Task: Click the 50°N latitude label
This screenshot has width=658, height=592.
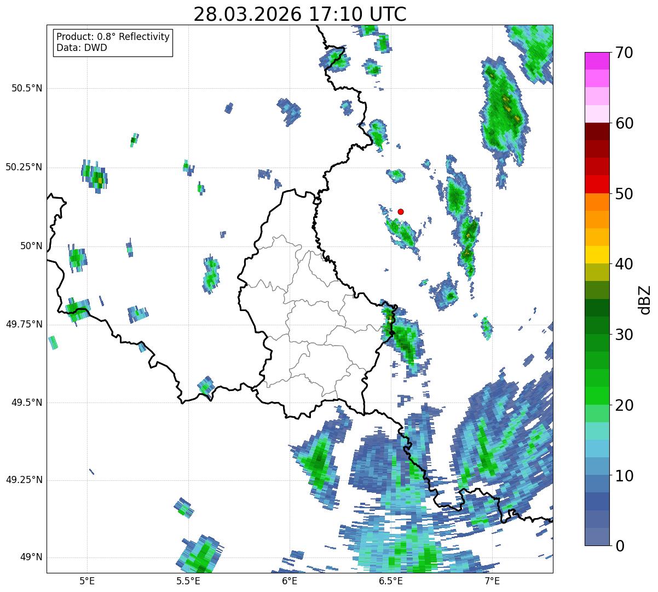Action: pyautogui.click(x=31, y=246)
